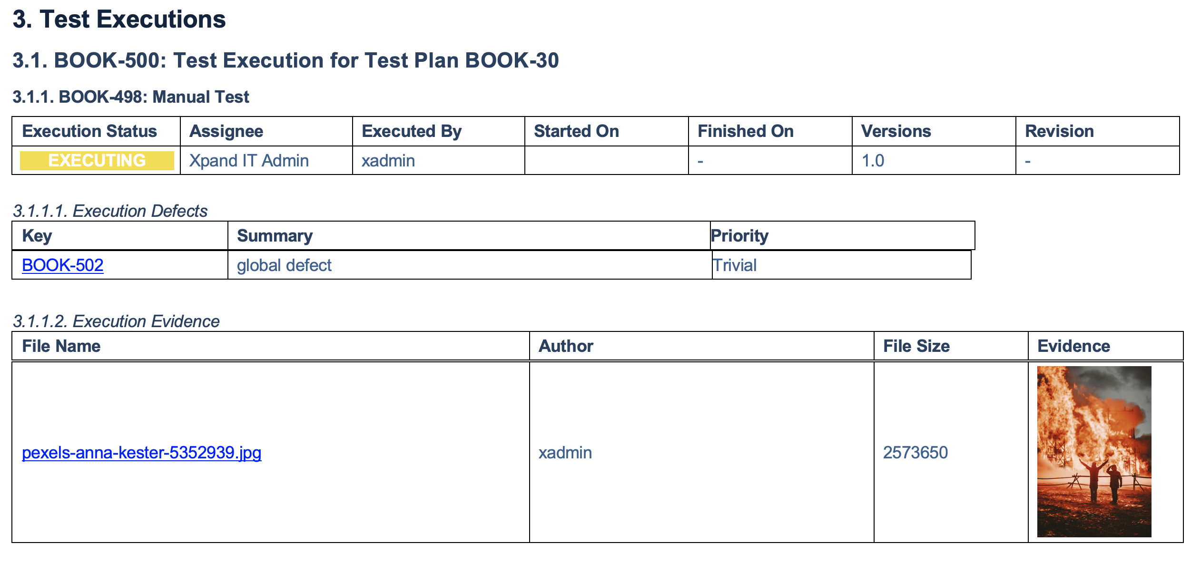Click the 2573650 file size value
The height and width of the screenshot is (563, 1201).
(916, 453)
